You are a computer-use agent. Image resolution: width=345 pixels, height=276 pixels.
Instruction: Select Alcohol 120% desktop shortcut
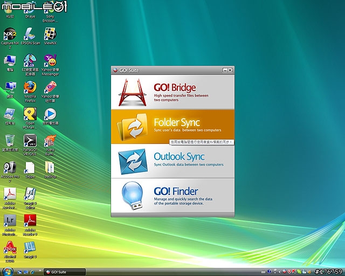(10, 252)
